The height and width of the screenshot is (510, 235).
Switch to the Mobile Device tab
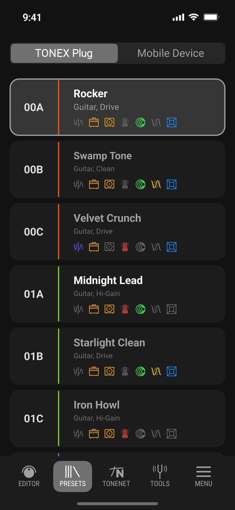[170, 53]
